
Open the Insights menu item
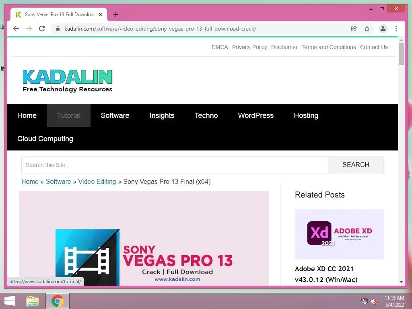[x=162, y=115]
